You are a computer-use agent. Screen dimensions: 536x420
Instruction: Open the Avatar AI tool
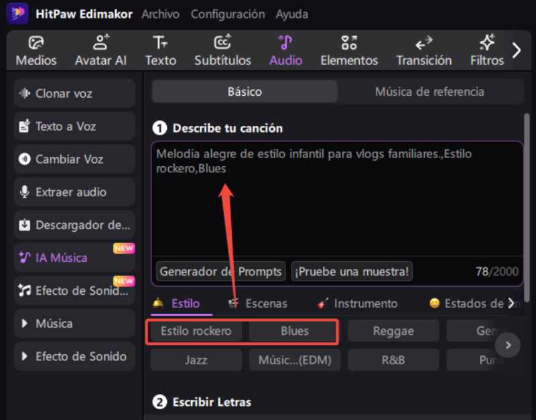pyautogui.click(x=101, y=52)
